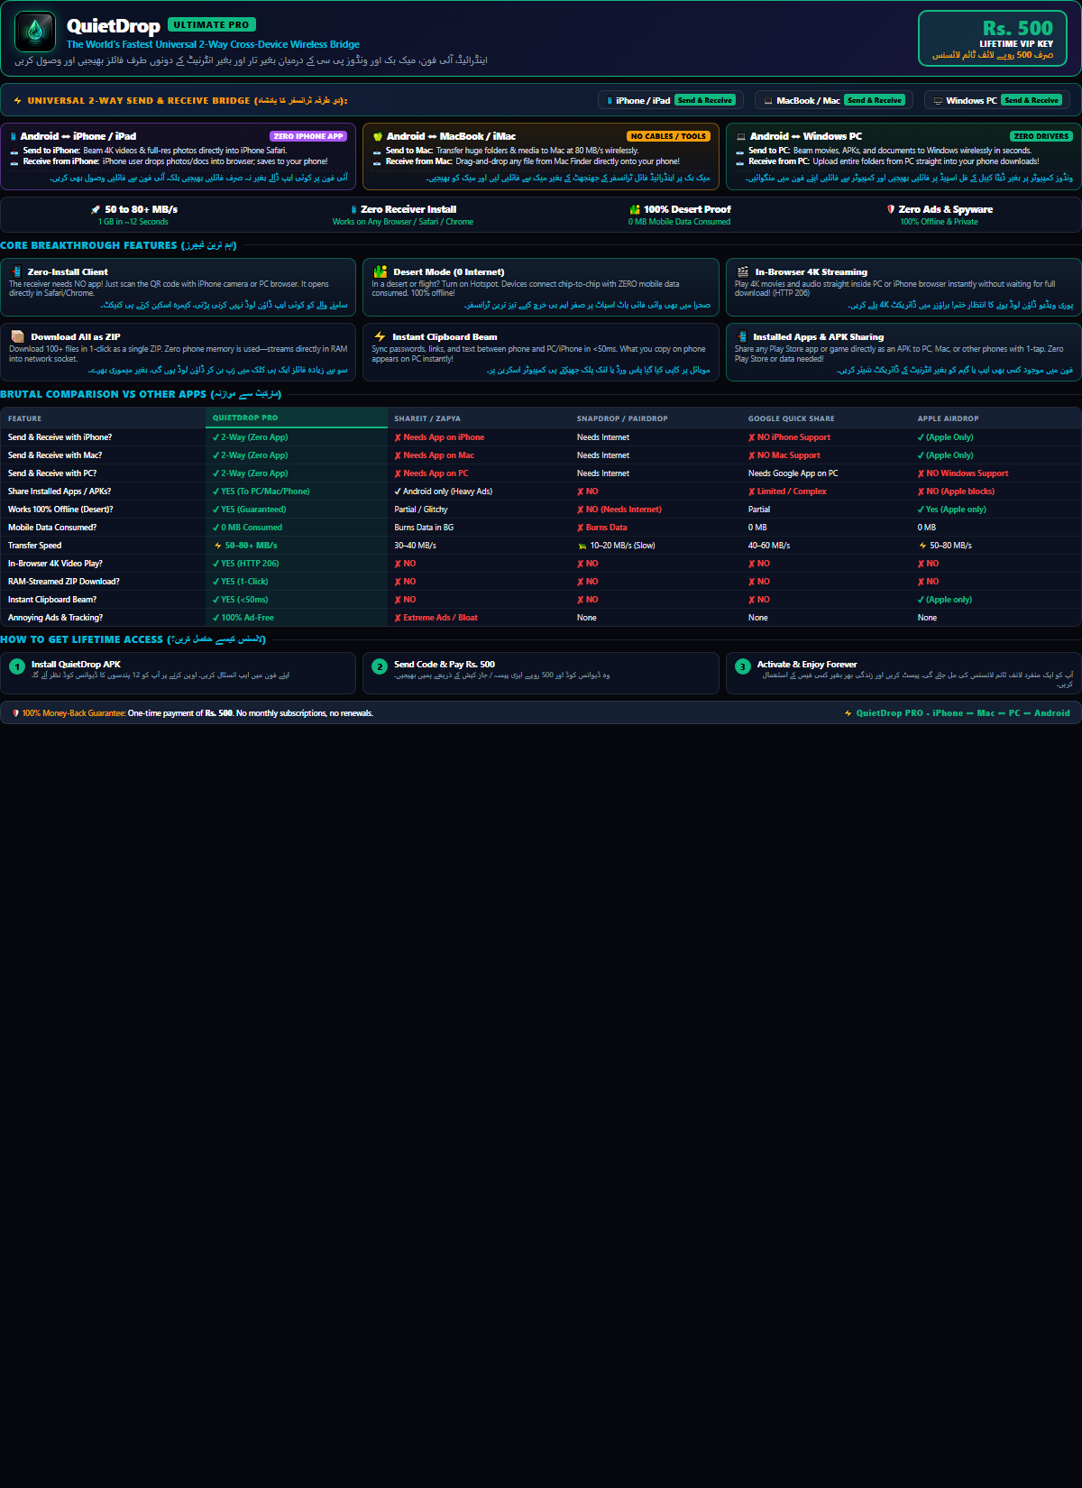Screen dimensions: 1082x1488
Task: Click the phone icon next to Zero Receiver Install
Action: pos(354,209)
